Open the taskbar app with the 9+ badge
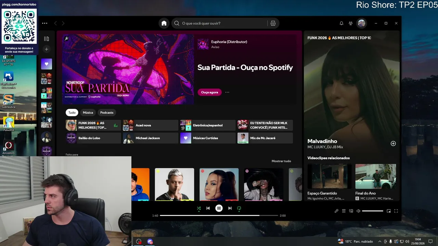Viewport: 438px width, 246px height. tap(150, 242)
